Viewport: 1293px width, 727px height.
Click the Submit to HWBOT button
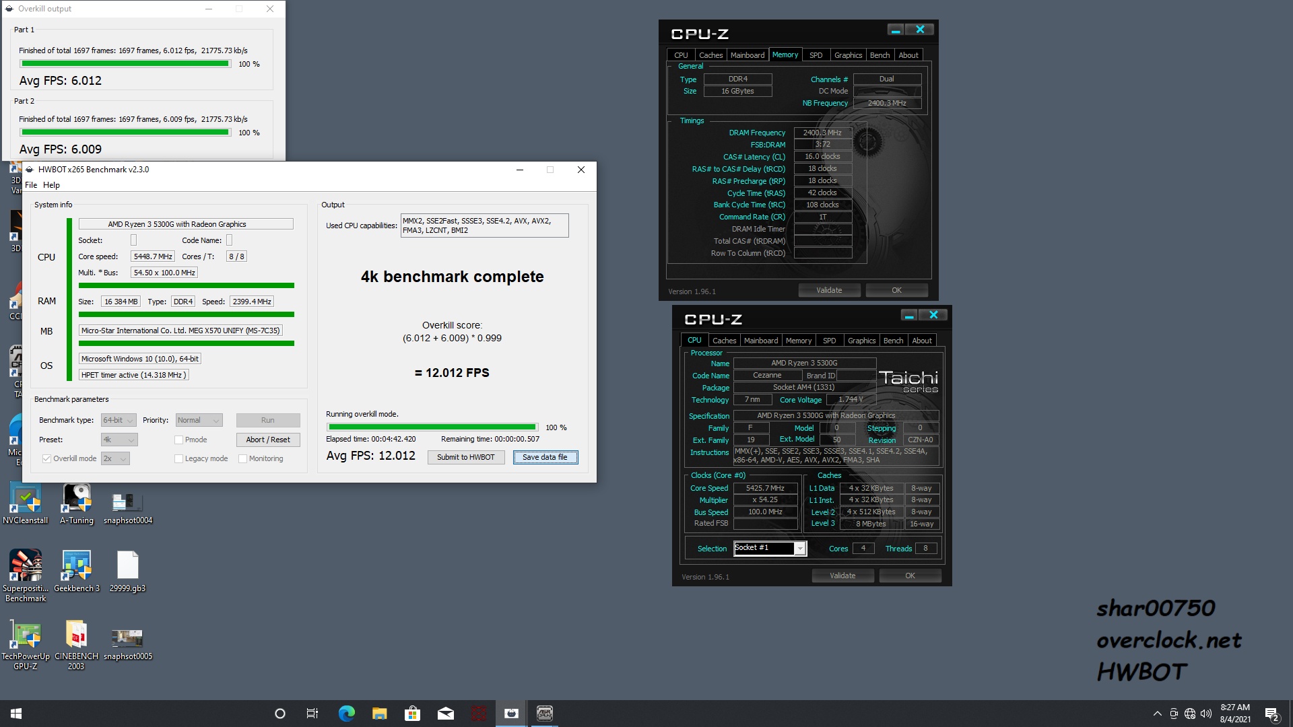click(x=466, y=457)
